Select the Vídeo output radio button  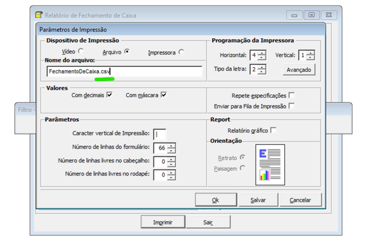coord(80,51)
